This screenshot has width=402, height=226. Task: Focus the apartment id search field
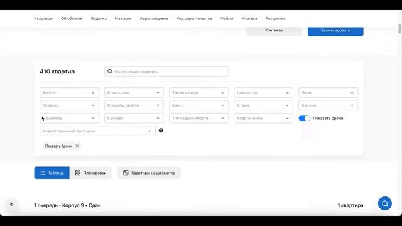click(166, 71)
